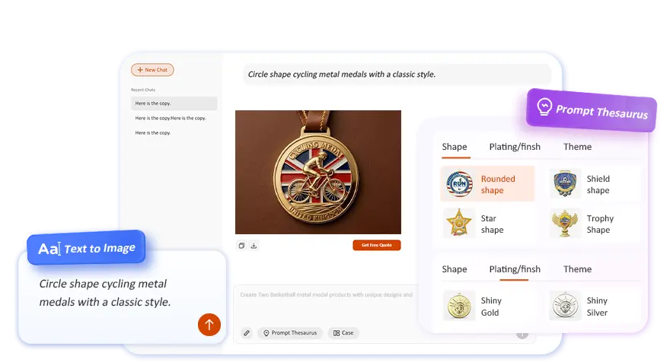Start a New Chat
The width and height of the screenshot is (670, 362).
[152, 70]
